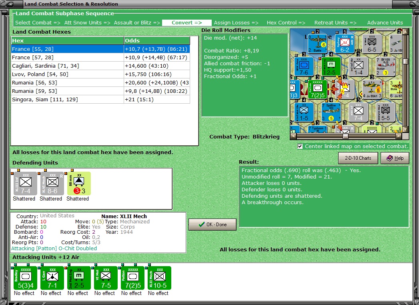Click map scroll left arrow
This screenshot has height=305, width=419.
(293, 136)
